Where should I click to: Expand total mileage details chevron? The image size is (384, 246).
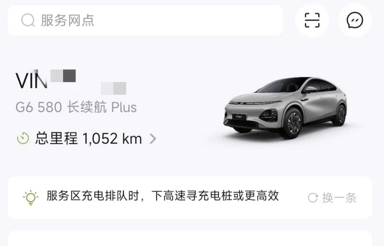click(153, 139)
